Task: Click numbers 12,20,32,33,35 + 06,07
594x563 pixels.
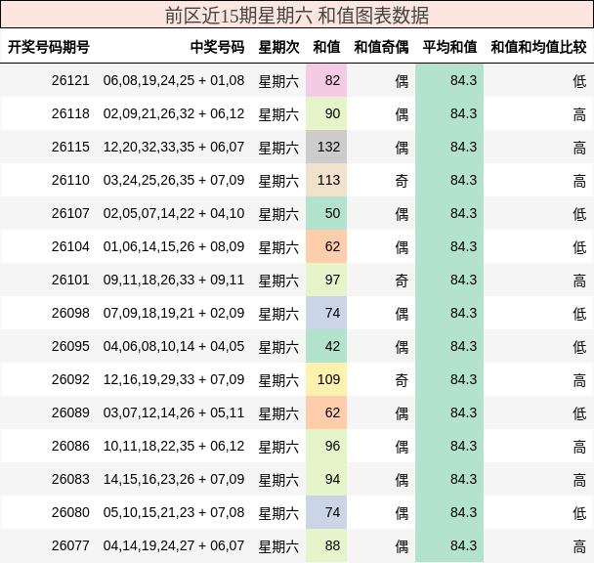Action: click(174, 147)
